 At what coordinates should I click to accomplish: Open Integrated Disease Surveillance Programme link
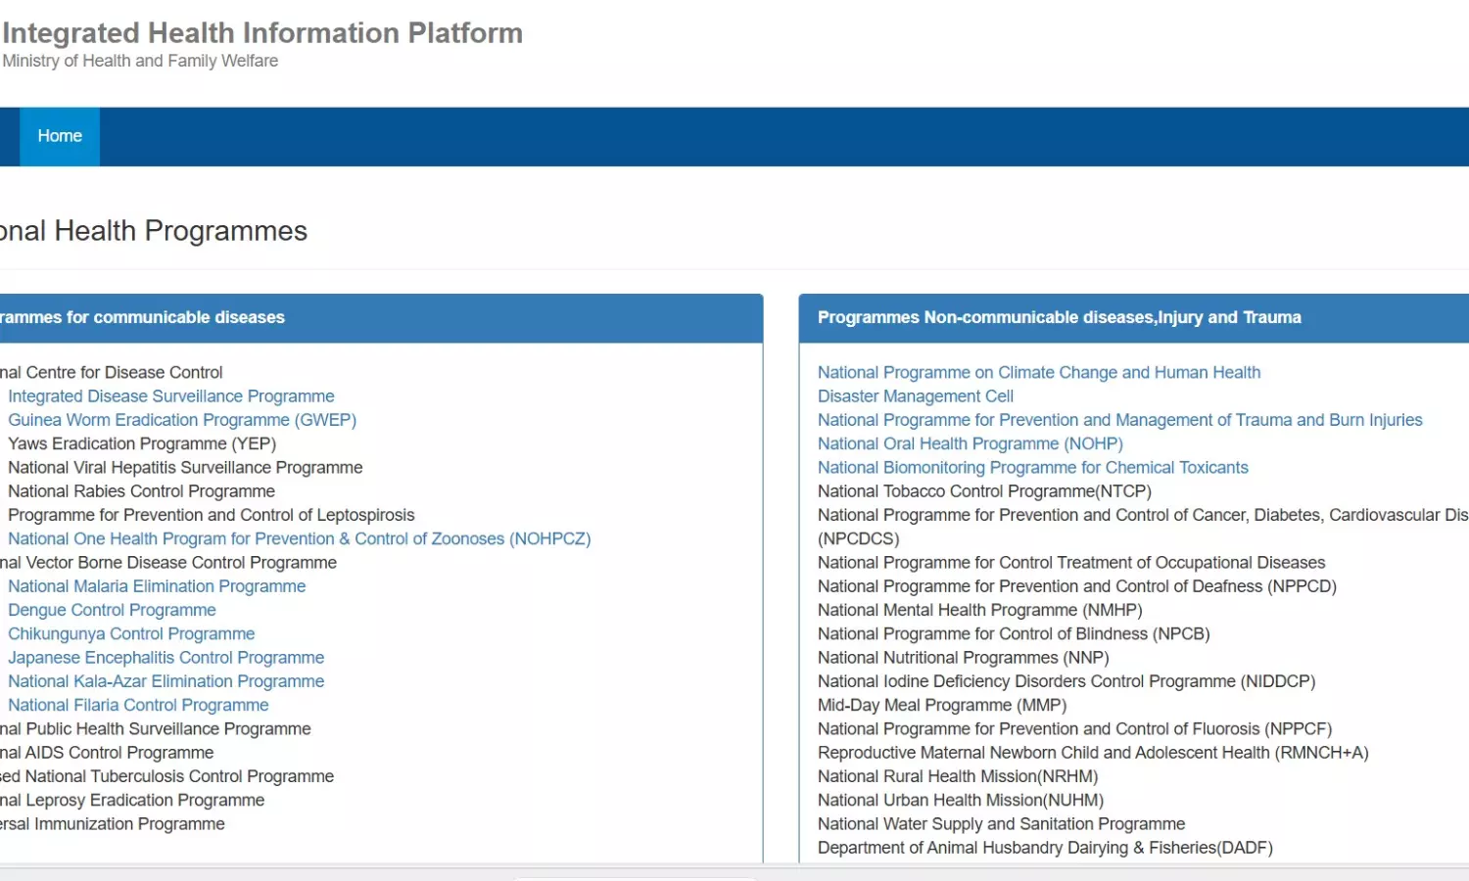click(171, 396)
